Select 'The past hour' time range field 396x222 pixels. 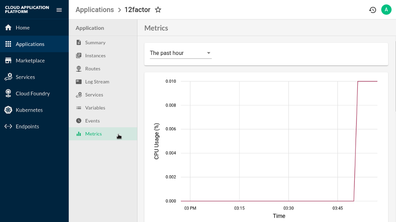(x=176, y=53)
